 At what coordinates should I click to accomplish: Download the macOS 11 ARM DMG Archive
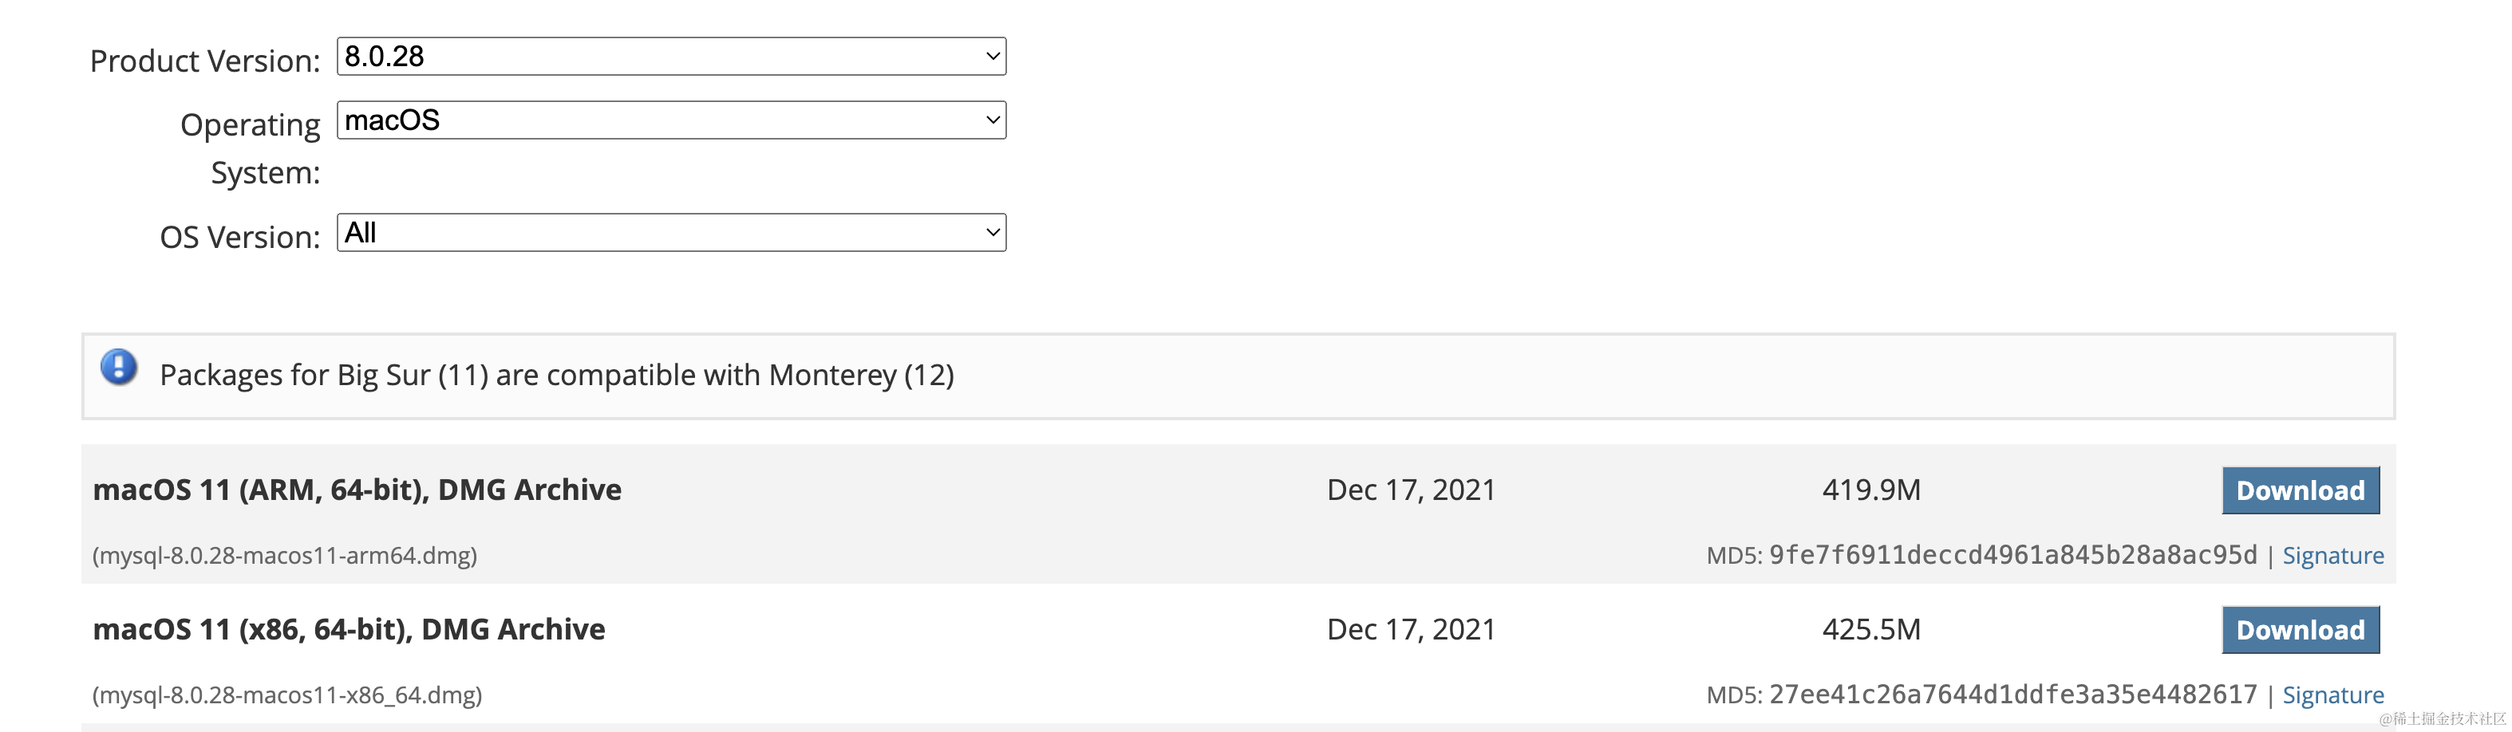2300,490
